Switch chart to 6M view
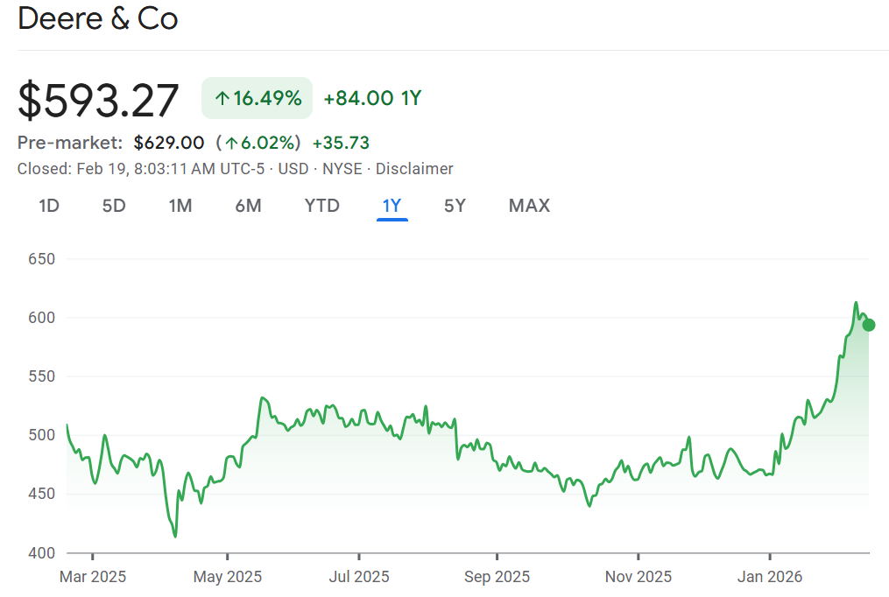This screenshot has height=597, width=889. 248,206
